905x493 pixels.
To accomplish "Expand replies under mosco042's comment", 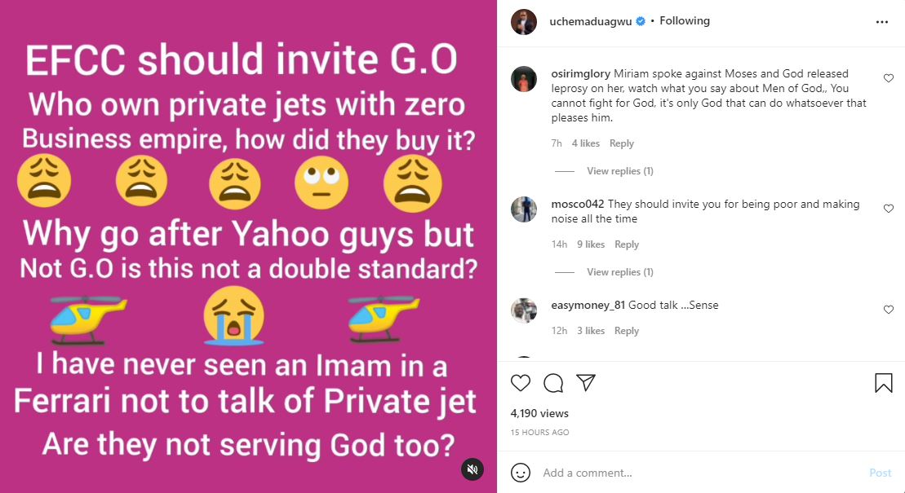I will pos(620,272).
